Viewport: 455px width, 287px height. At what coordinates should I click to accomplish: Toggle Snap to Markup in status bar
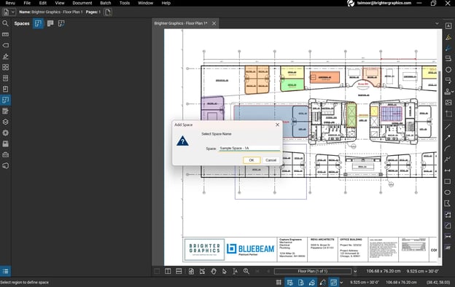(311, 283)
